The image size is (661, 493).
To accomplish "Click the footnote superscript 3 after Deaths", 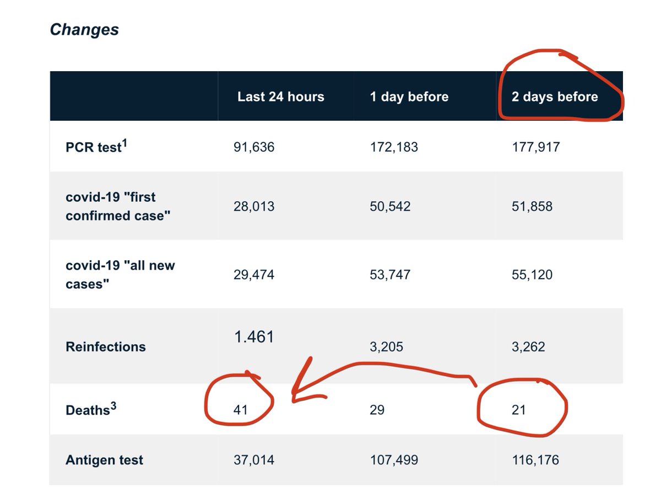I will click(x=113, y=405).
